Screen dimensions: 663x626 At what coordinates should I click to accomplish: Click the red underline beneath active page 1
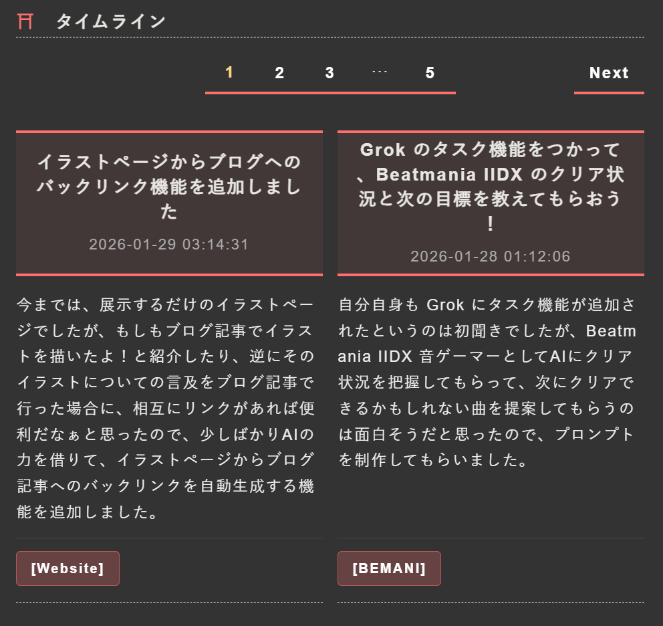pyautogui.click(x=229, y=94)
